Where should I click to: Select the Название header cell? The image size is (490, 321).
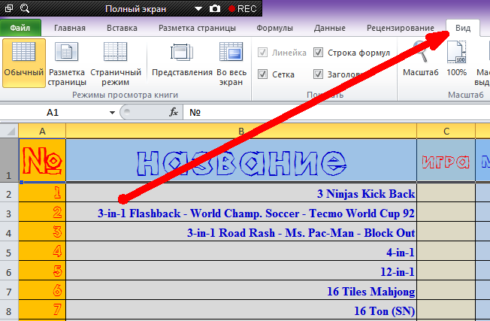(x=241, y=160)
